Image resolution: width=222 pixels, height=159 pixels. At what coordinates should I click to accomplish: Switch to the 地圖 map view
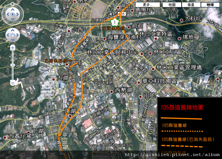pyautogui.click(x=172, y=5)
